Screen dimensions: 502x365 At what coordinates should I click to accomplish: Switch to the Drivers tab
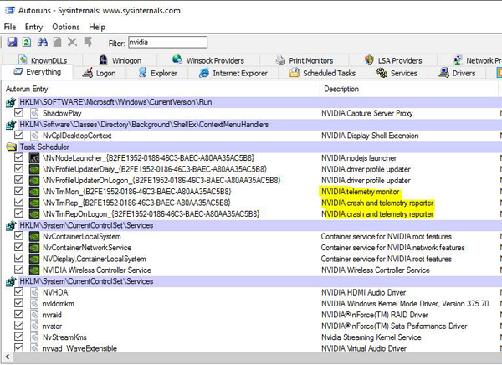457,73
